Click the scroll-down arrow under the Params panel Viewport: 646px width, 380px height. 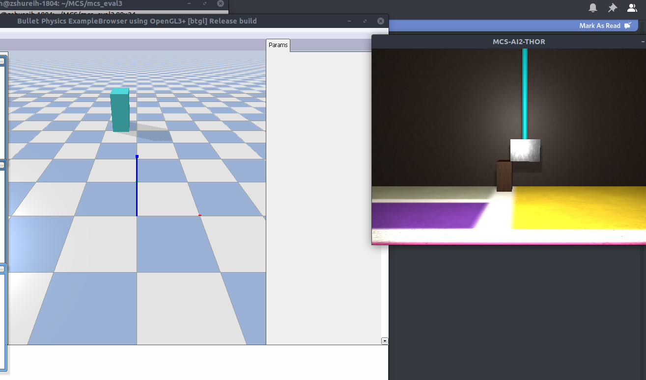click(384, 341)
